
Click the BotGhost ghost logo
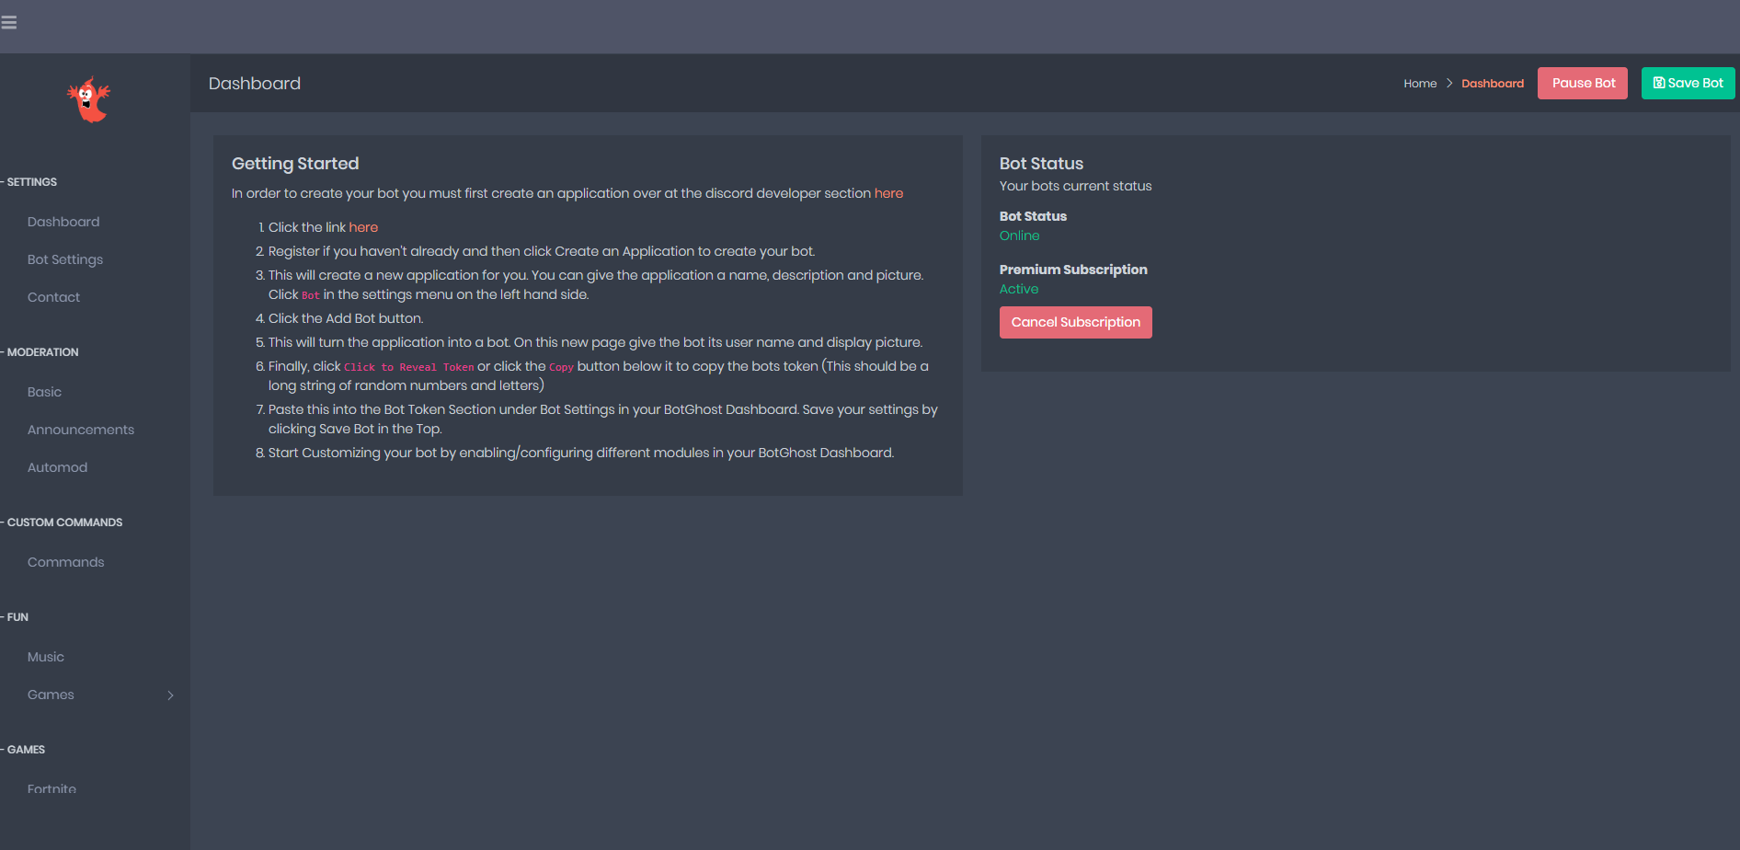(x=89, y=99)
